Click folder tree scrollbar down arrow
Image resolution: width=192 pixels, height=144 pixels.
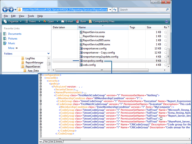(x=49, y=70)
